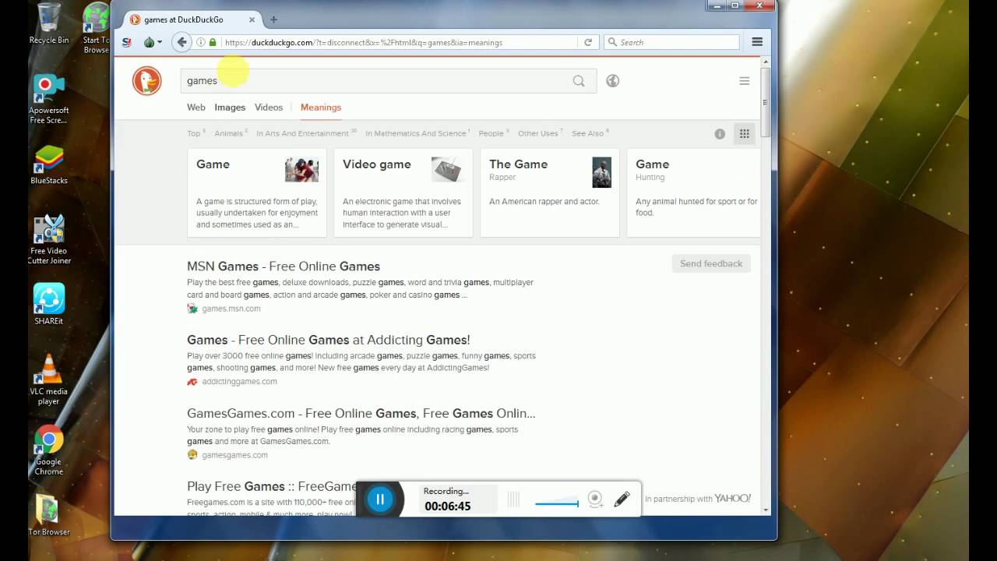The height and width of the screenshot is (561, 997).
Task: Click the scrollbar down arrow
Action: point(766,510)
